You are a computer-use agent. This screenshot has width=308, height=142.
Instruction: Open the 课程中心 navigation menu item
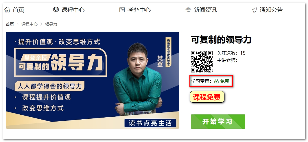click(73, 9)
